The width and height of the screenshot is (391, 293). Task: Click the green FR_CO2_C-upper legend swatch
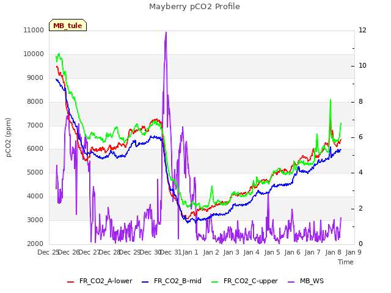click(214, 282)
